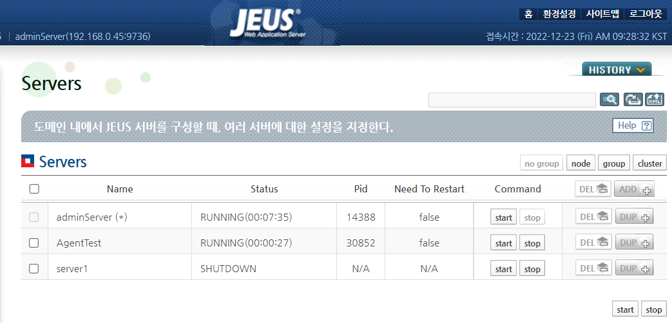The image size is (672, 323).
Task: Check the AgentTest row checkbox
Action: pos(34,243)
